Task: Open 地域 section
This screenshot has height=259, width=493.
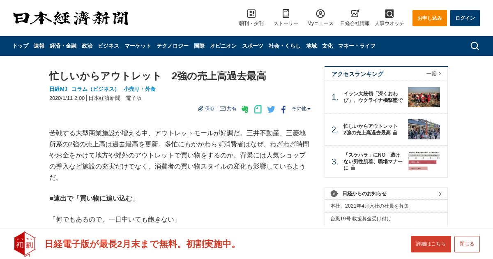Action: pyautogui.click(x=311, y=46)
